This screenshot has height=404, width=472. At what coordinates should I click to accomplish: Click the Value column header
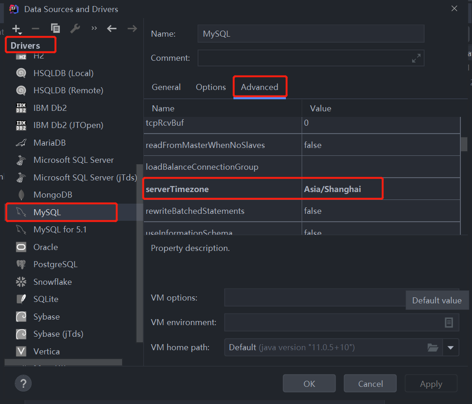pyautogui.click(x=321, y=109)
